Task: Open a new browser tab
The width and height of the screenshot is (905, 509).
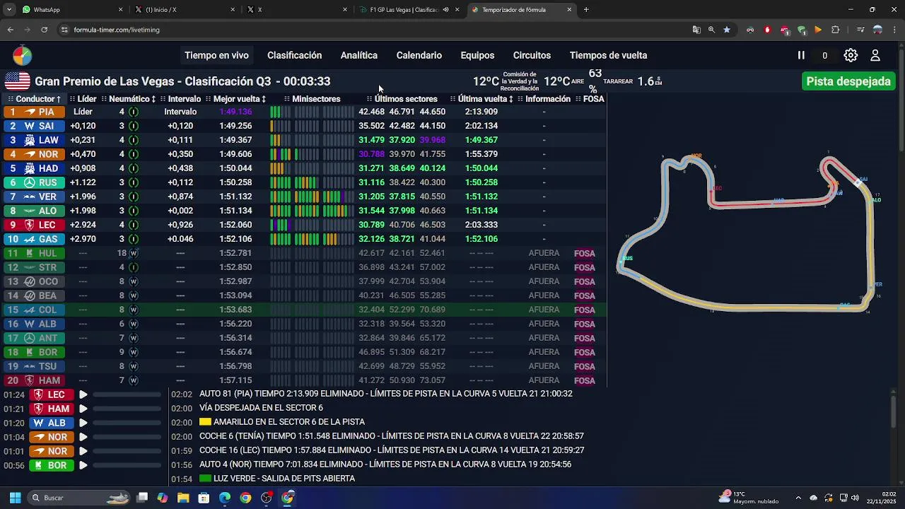Action: point(586,10)
